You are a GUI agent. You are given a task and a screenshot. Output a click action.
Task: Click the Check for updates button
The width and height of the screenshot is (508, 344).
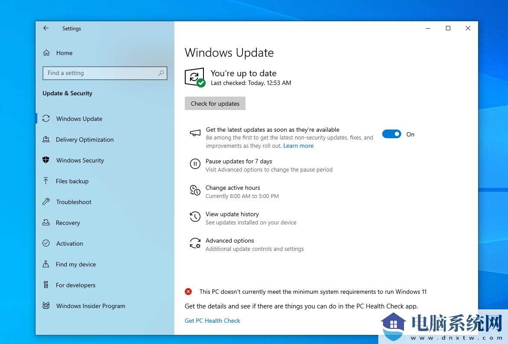215,104
